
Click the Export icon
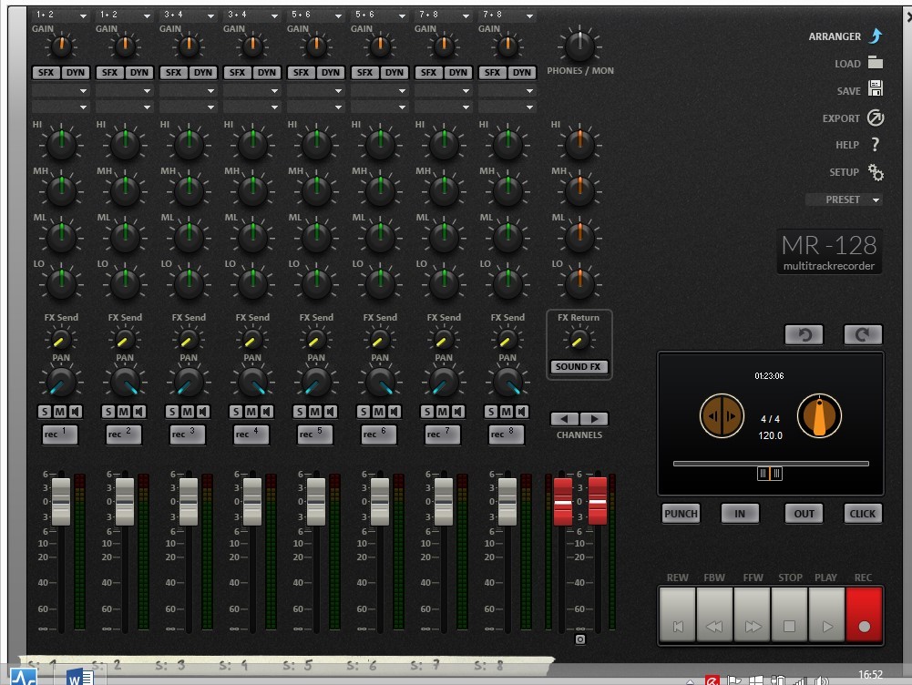pyautogui.click(x=876, y=118)
